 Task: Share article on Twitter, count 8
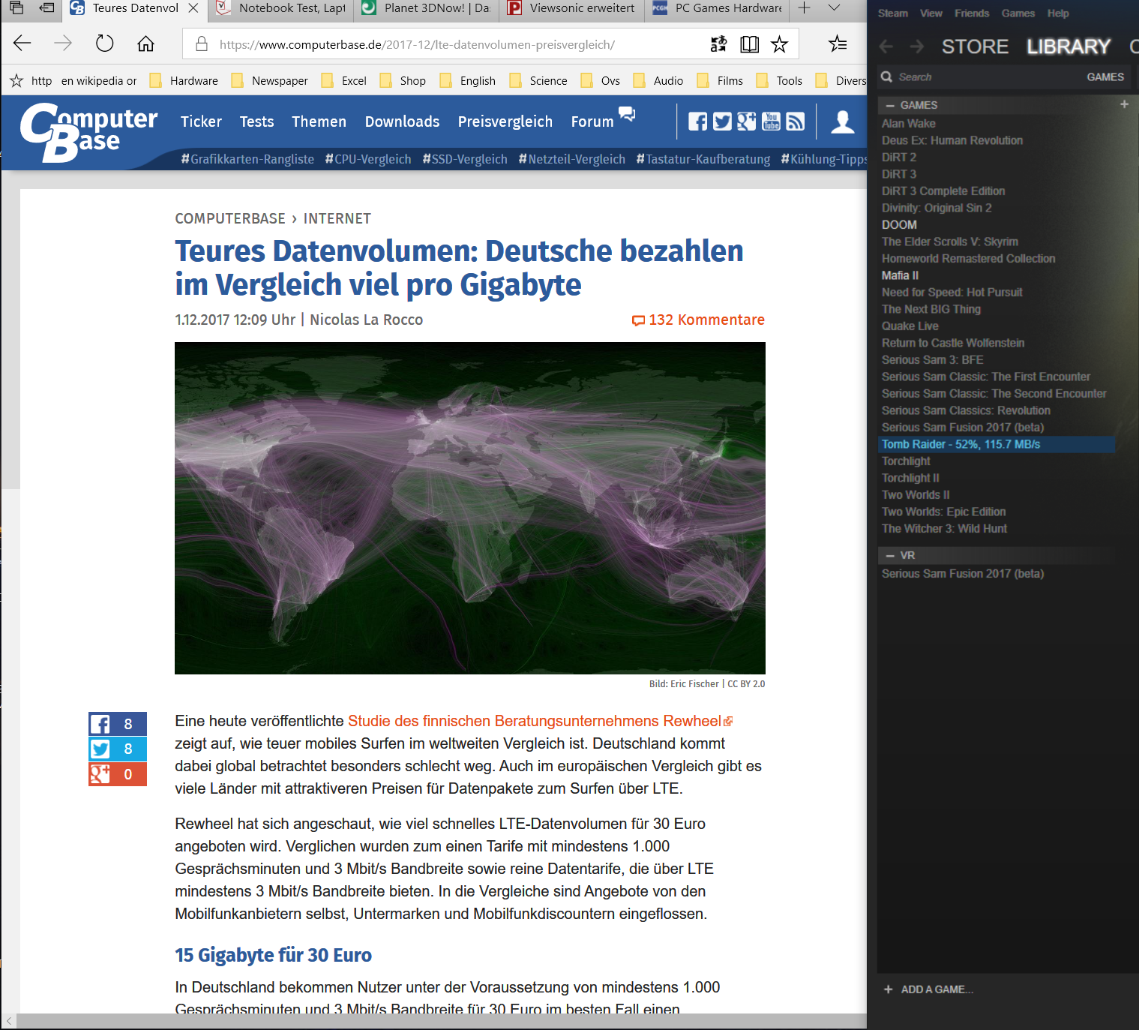(x=118, y=749)
